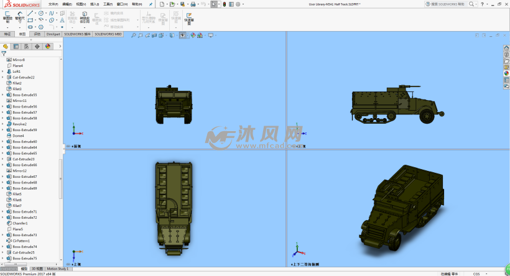Click the New document icon
Screen dimensions: 510x276
click(x=162, y=4)
